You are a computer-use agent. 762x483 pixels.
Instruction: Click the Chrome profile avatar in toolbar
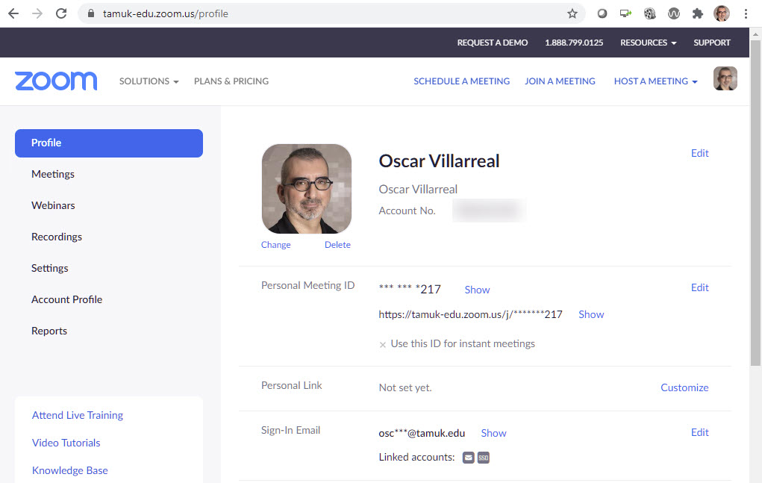(722, 13)
